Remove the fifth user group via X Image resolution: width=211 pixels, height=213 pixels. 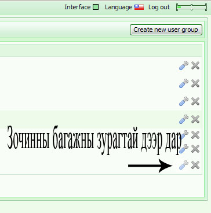point(195,135)
